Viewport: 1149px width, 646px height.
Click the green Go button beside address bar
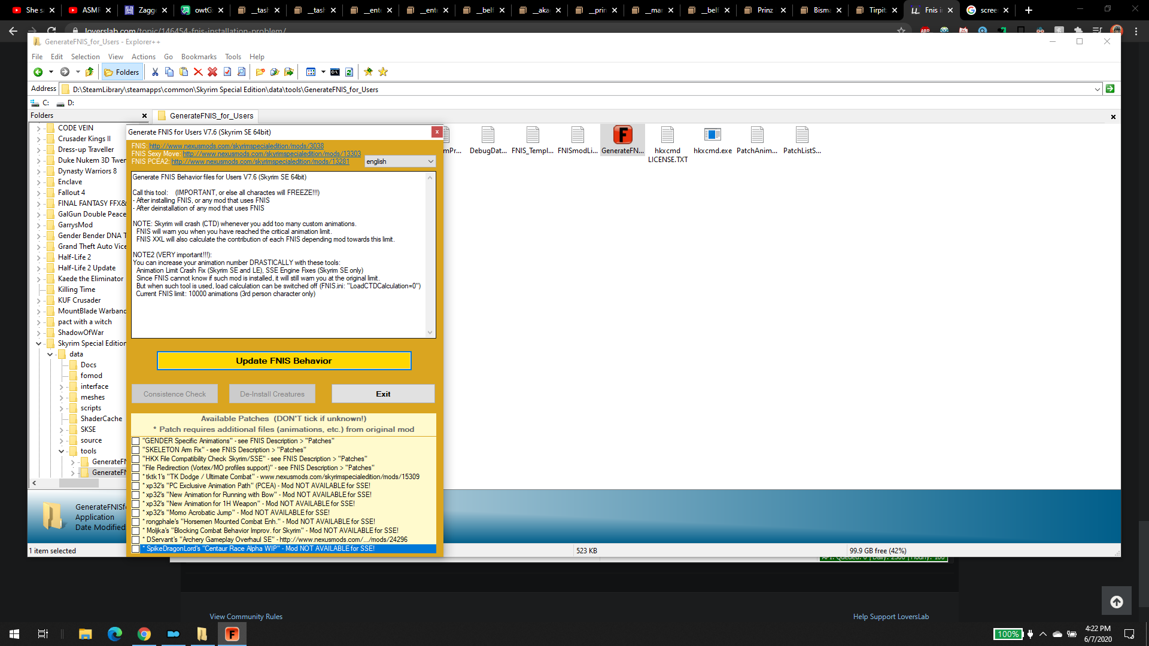click(x=1110, y=89)
